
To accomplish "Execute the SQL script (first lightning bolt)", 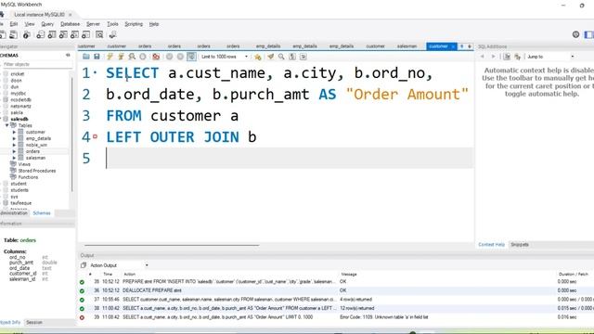I will coord(110,57).
